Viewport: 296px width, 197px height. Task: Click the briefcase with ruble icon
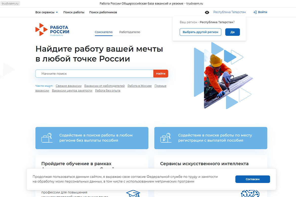[166, 138]
